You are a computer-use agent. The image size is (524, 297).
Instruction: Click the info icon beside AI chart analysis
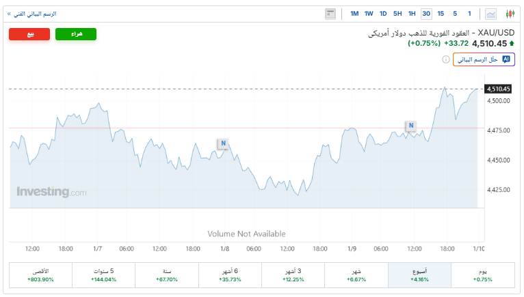[446, 59]
